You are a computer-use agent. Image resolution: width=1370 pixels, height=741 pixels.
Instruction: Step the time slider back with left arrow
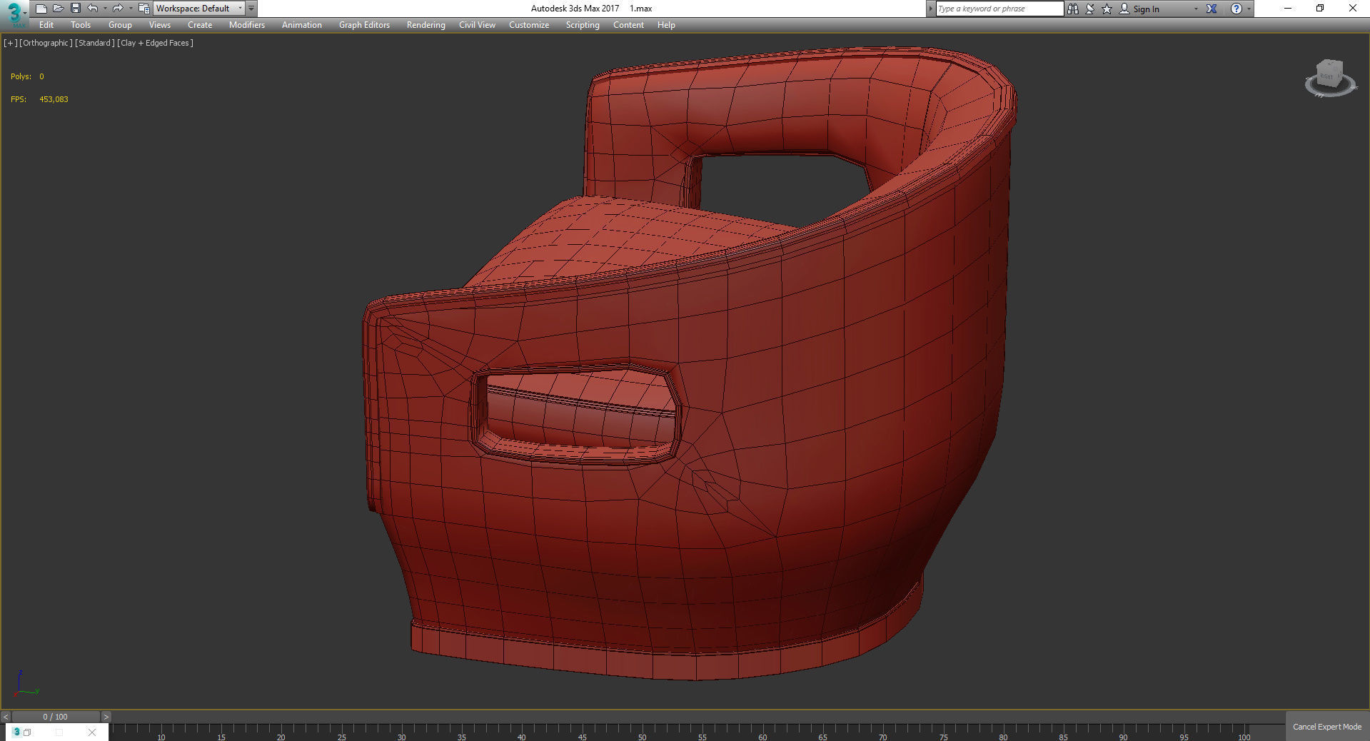[6, 717]
